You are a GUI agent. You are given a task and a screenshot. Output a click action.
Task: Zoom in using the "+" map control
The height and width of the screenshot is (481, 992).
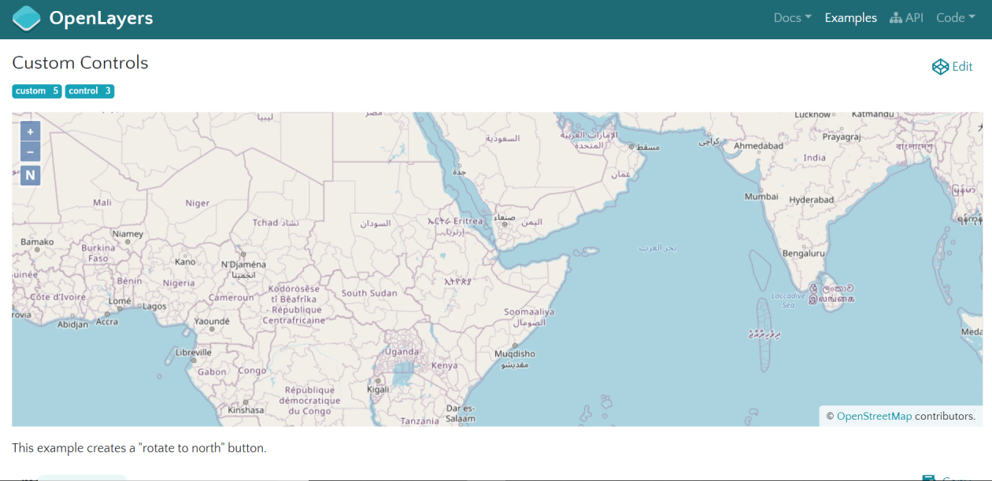tap(30, 130)
